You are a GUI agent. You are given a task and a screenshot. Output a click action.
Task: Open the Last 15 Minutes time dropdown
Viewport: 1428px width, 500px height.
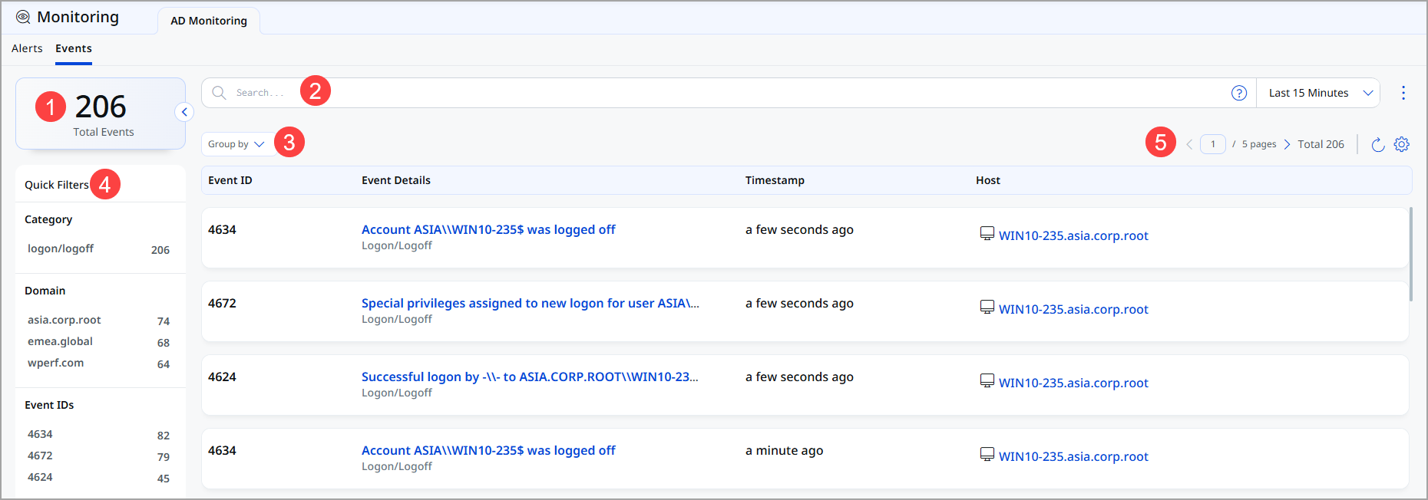pos(1318,93)
